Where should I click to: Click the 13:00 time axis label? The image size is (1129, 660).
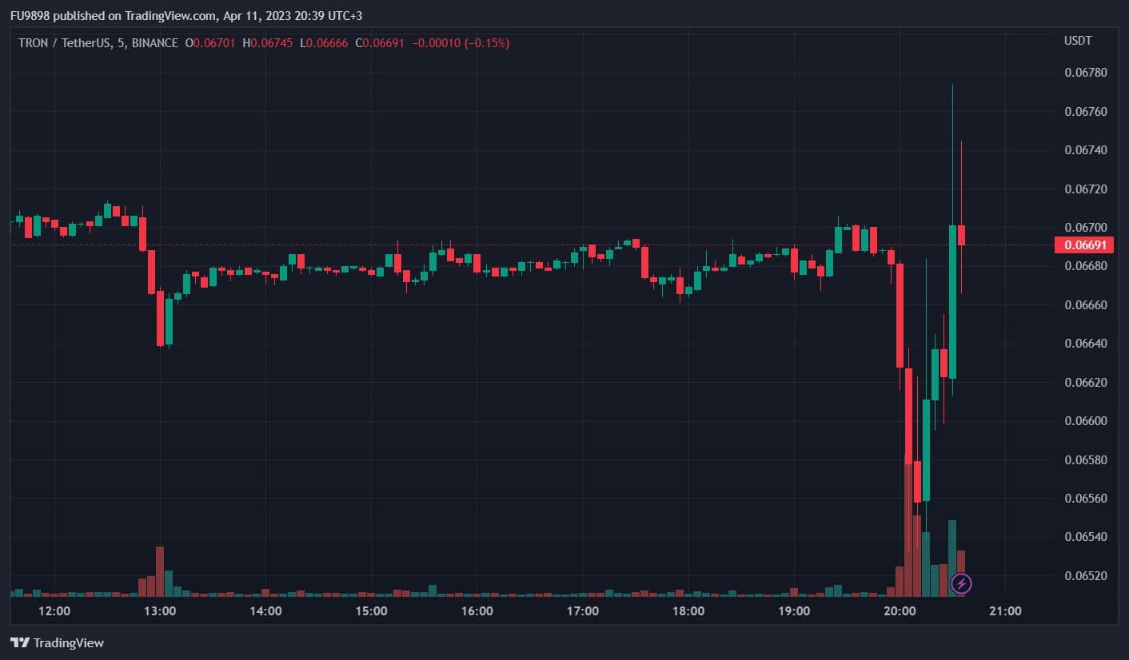[160, 611]
